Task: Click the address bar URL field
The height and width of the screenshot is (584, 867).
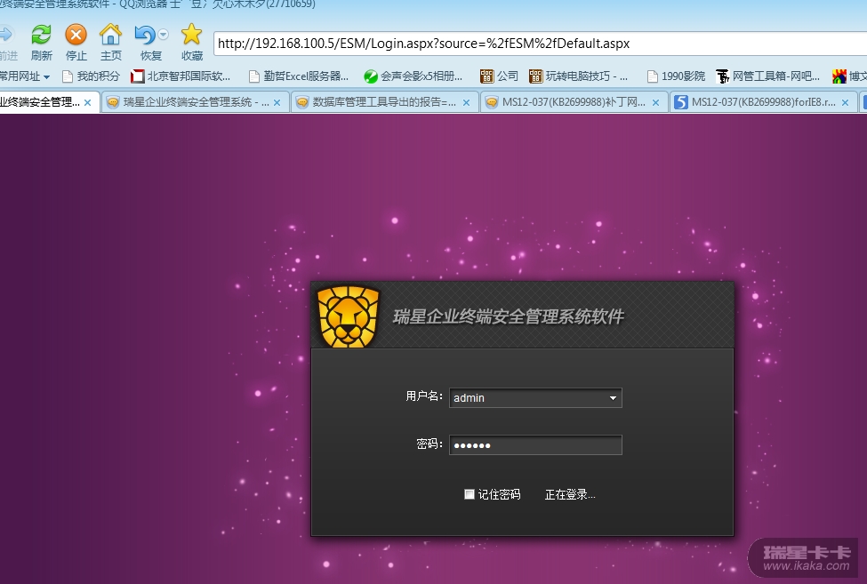Action: pos(539,44)
